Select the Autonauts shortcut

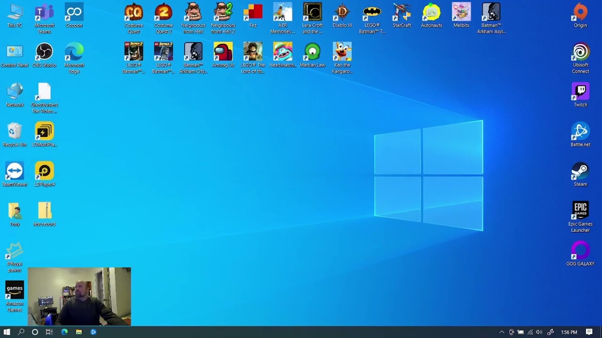point(431,15)
